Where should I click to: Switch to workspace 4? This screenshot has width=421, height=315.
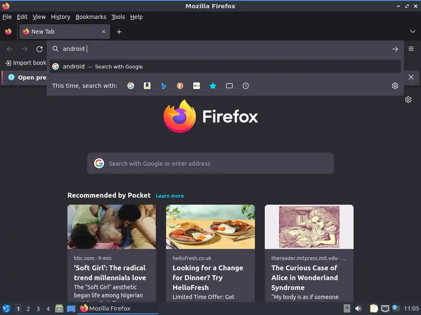point(48,309)
